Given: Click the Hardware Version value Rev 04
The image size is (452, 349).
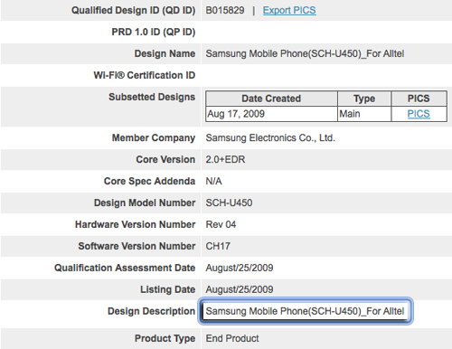Looking at the screenshot, I should pos(221,224).
